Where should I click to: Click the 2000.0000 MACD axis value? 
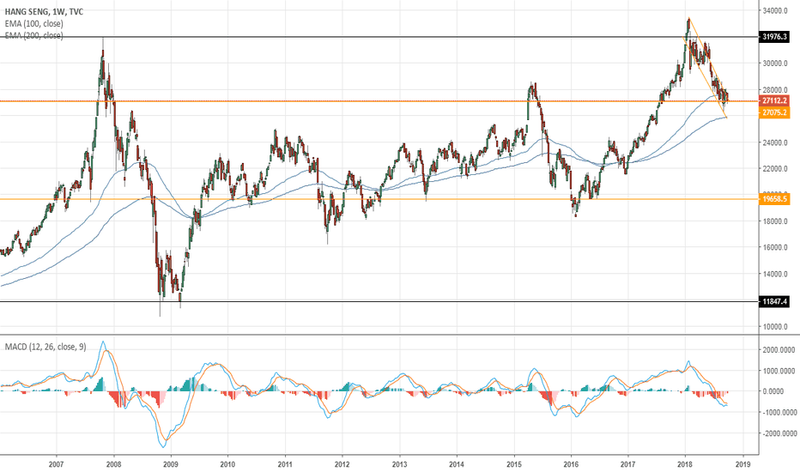pos(779,350)
